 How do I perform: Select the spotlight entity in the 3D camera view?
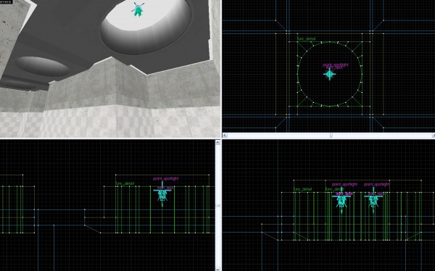click(138, 9)
